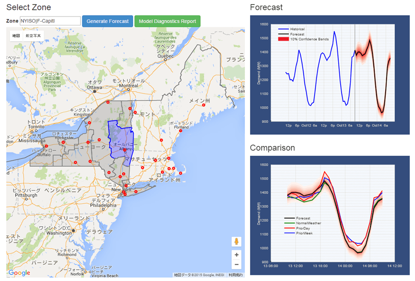Open the Model Diagnostics Report
This screenshot has width=415, height=281.
click(167, 21)
